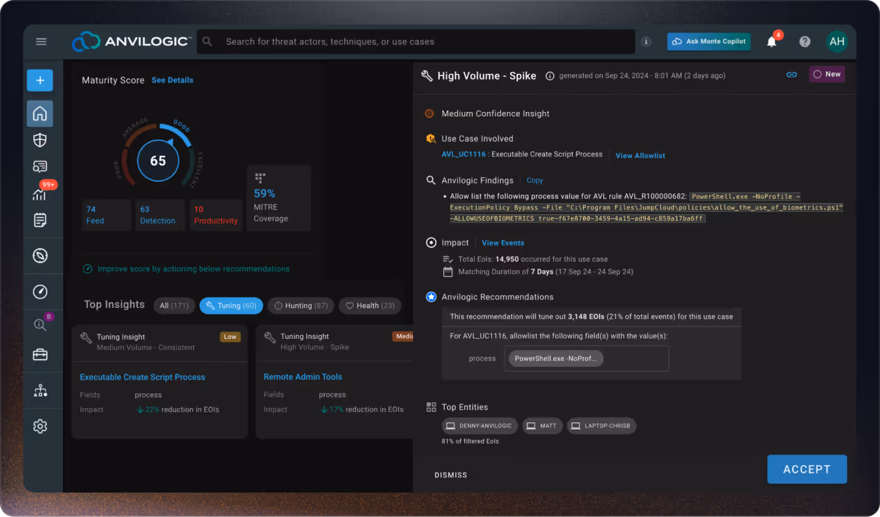Open the magnifier icon with B badge
This screenshot has height=517, width=880.
pos(40,324)
